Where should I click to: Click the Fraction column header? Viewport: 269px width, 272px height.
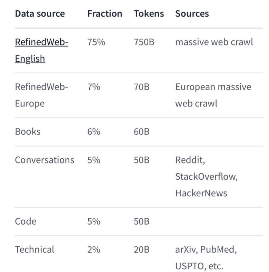(x=105, y=13)
